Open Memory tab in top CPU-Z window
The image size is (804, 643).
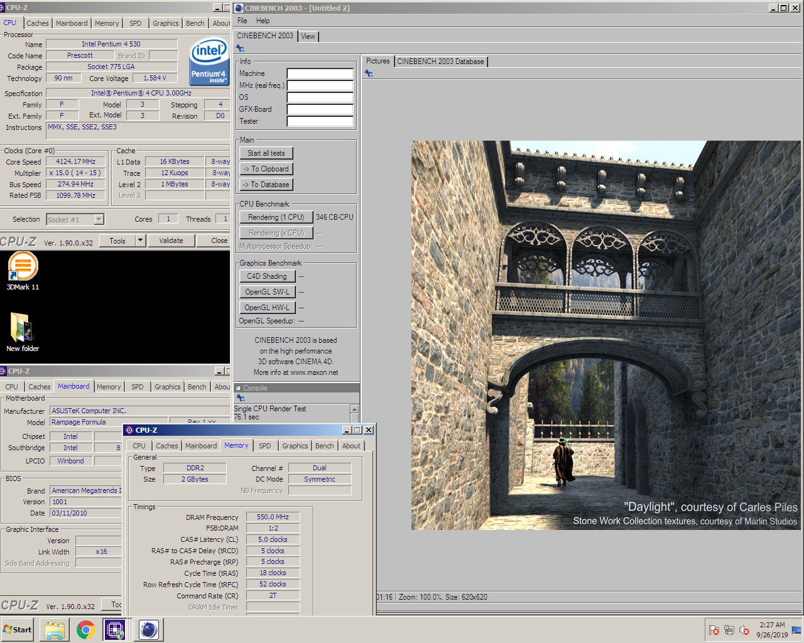click(107, 23)
